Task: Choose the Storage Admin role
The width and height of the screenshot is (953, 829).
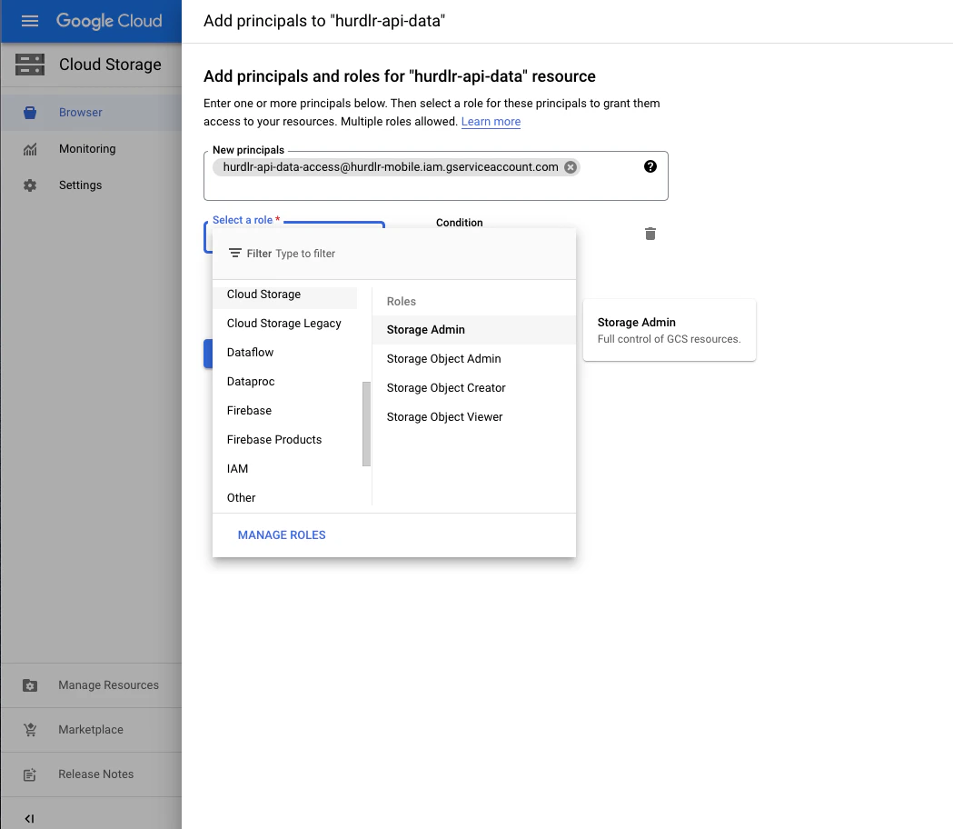Action: point(474,330)
